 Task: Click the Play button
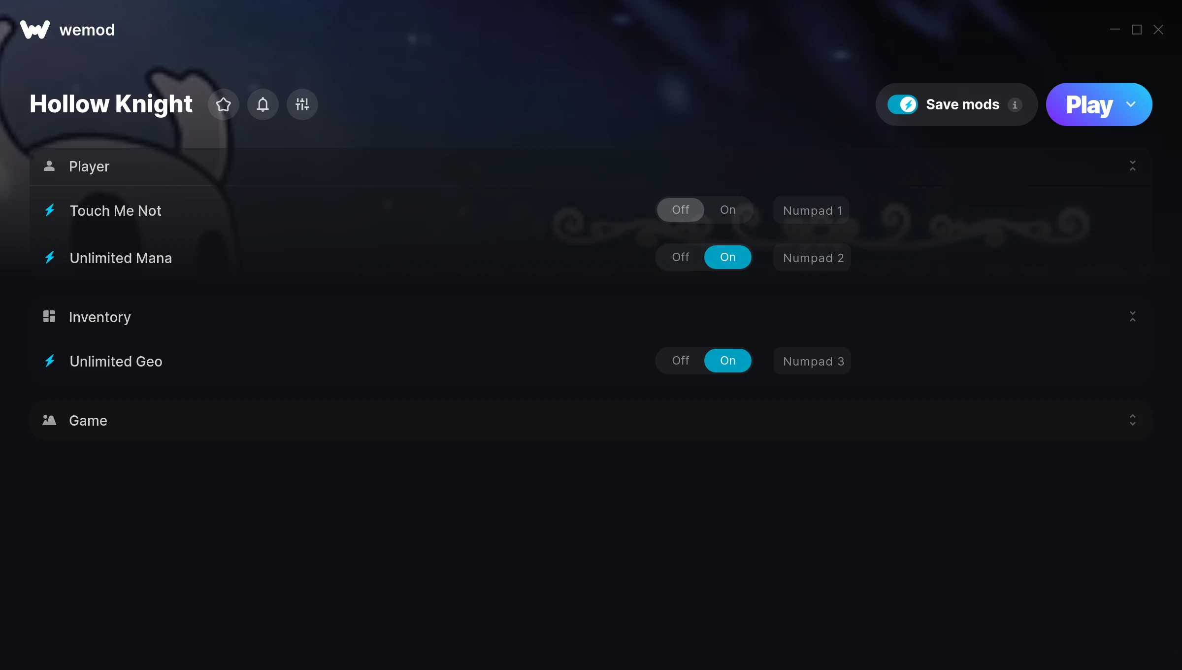tap(1089, 104)
